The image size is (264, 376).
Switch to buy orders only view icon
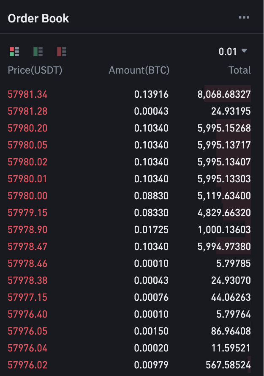pos(38,52)
